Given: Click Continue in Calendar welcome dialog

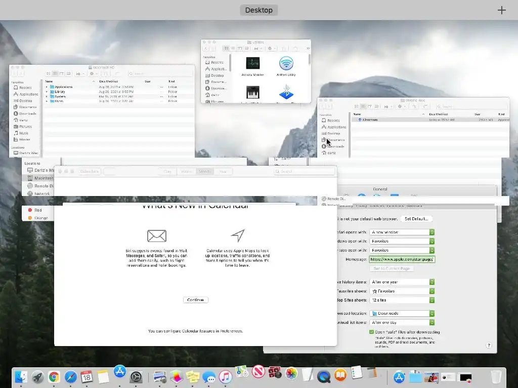Looking at the screenshot, I should [x=196, y=300].
